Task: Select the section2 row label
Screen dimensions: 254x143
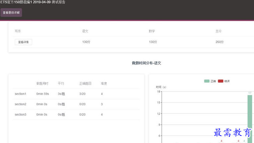Action: click(x=20, y=104)
